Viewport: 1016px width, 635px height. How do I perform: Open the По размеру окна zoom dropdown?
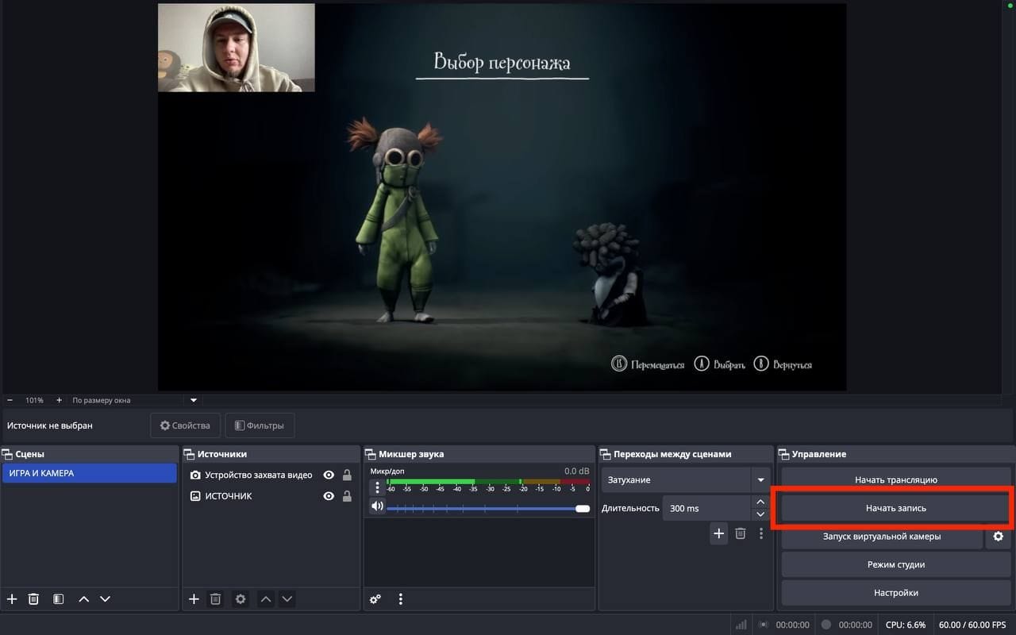[x=193, y=400]
